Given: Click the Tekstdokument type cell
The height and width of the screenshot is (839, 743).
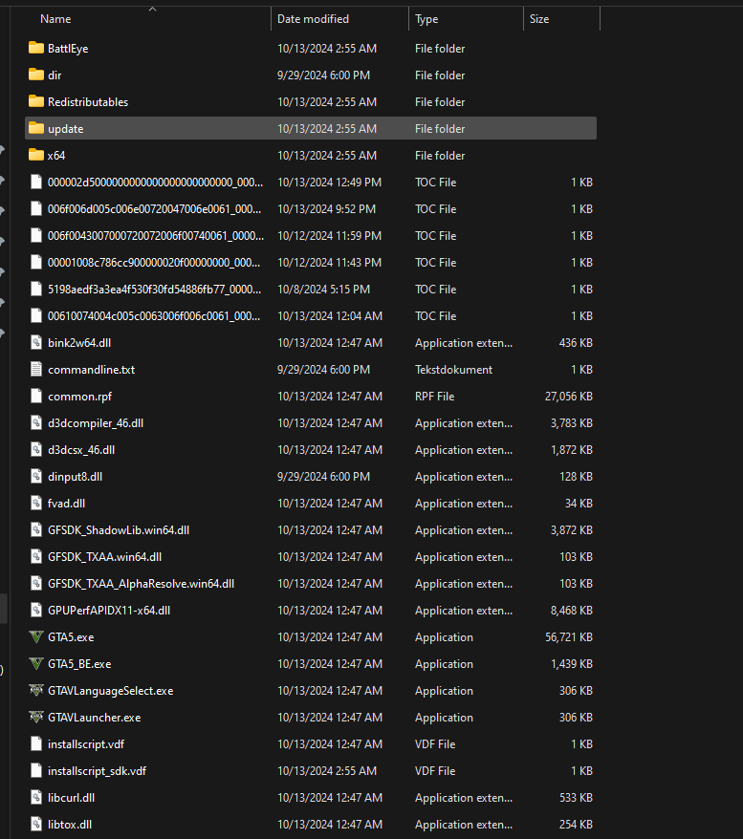Looking at the screenshot, I should click(453, 370).
